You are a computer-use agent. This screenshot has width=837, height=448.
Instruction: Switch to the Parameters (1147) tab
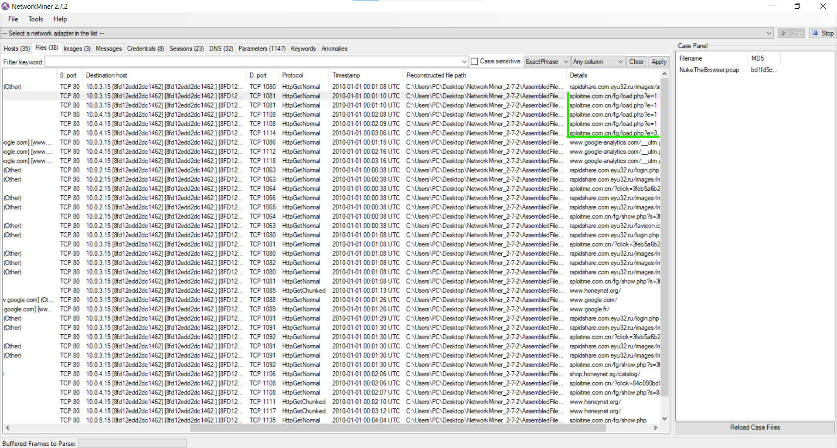tap(262, 48)
